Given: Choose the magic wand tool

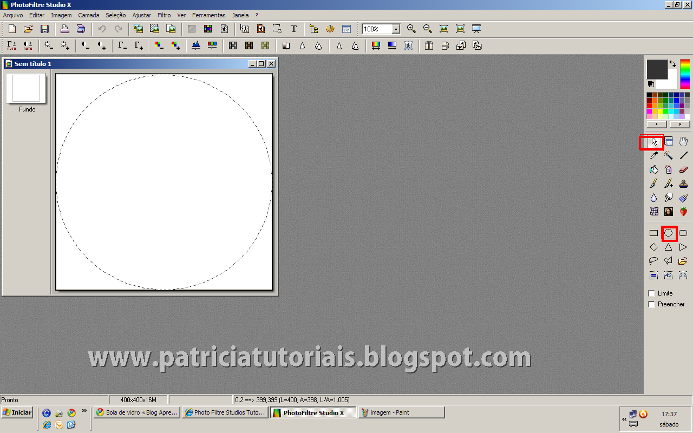Looking at the screenshot, I should (x=669, y=156).
